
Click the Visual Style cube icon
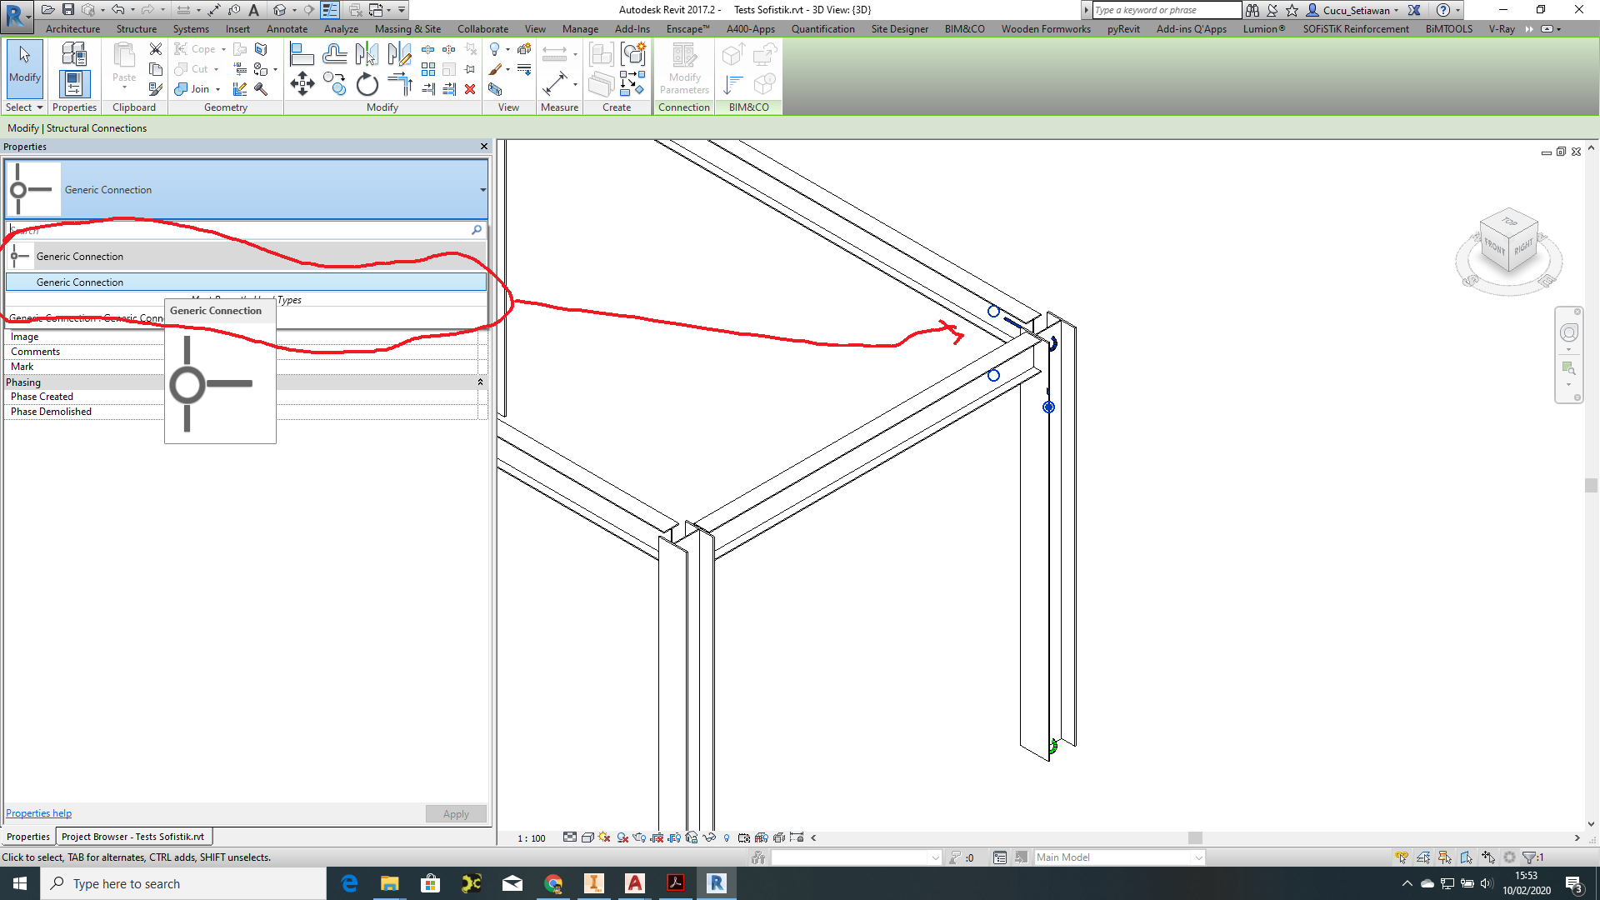pos(587,837)
